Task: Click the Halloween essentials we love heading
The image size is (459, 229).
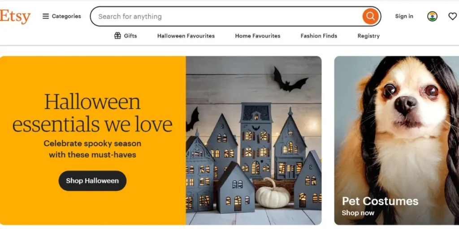Action: (92, 113)
